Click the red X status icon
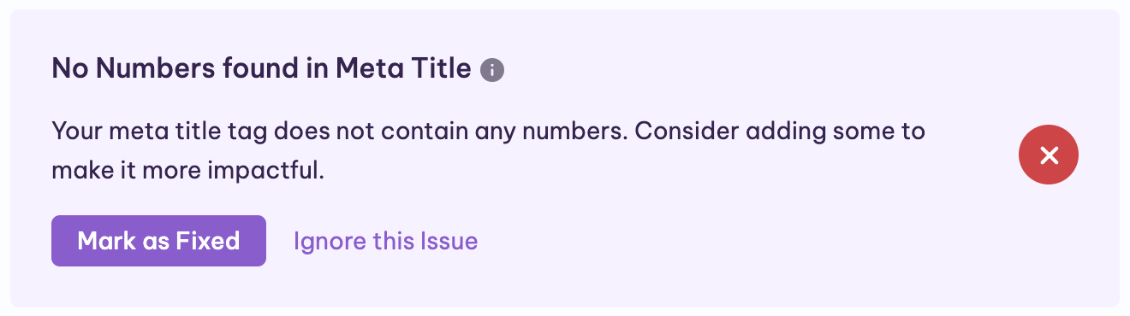 [x=1049, y=155]
